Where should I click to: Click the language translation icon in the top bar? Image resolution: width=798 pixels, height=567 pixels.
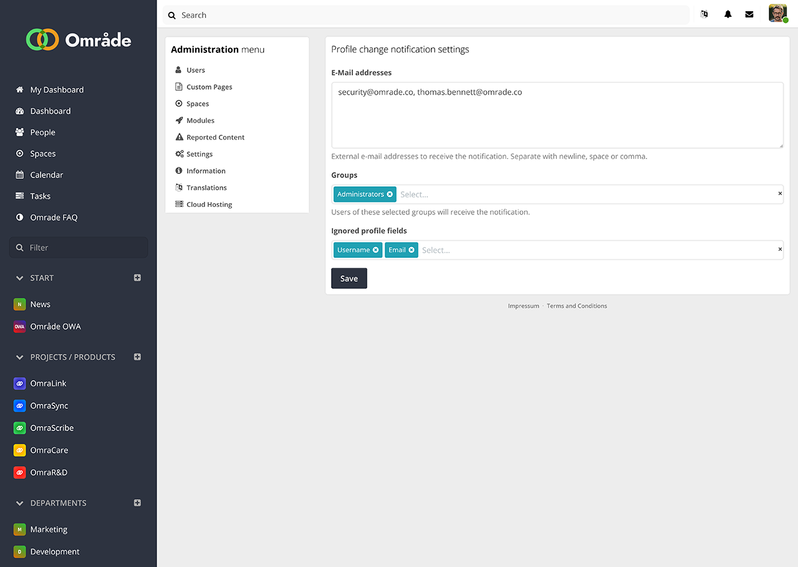(704, 14)
